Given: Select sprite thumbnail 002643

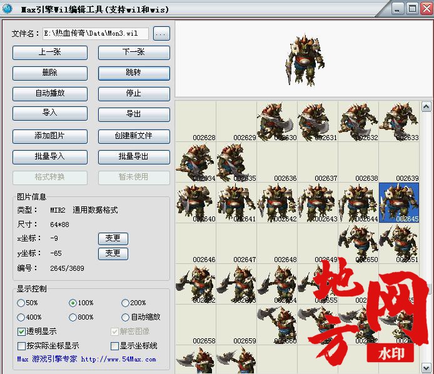Looking at the screenshot, I should [x=318, y=203].
